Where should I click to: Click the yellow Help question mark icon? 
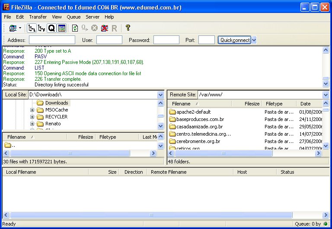click(x=128, y=28)
